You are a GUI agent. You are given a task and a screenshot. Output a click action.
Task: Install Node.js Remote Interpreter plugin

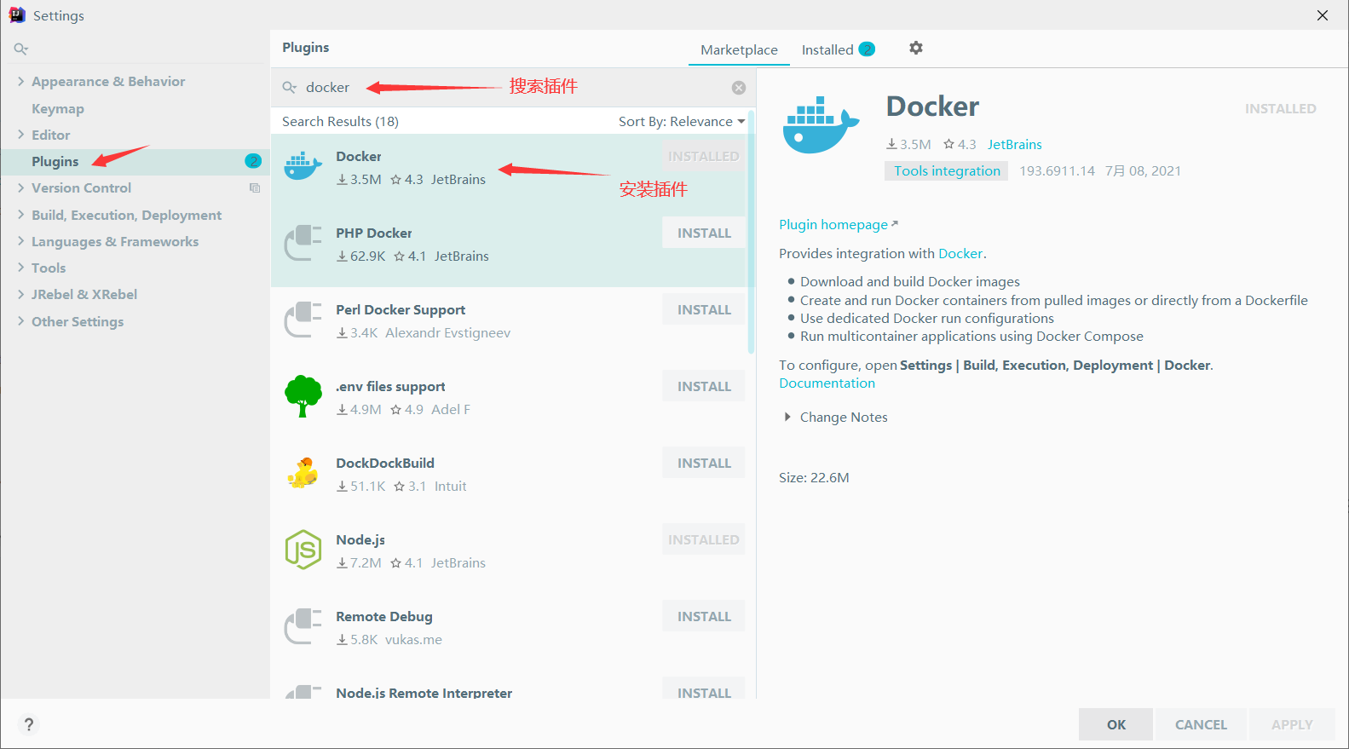(x=704, y=689)
